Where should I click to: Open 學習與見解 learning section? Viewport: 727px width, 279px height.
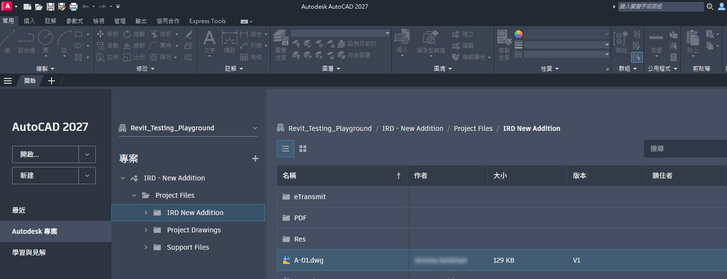coord(29,252)
